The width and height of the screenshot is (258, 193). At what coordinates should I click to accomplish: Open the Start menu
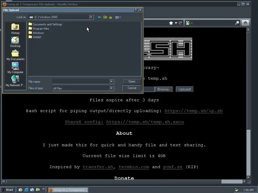8,190
